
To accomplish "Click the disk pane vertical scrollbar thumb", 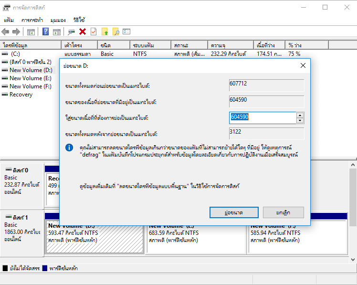I will tap(353, 197).
